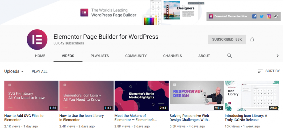This screenshot has width=283, height=128.
Task: Click the notification bell icon
Action: (x=252, y=39)
